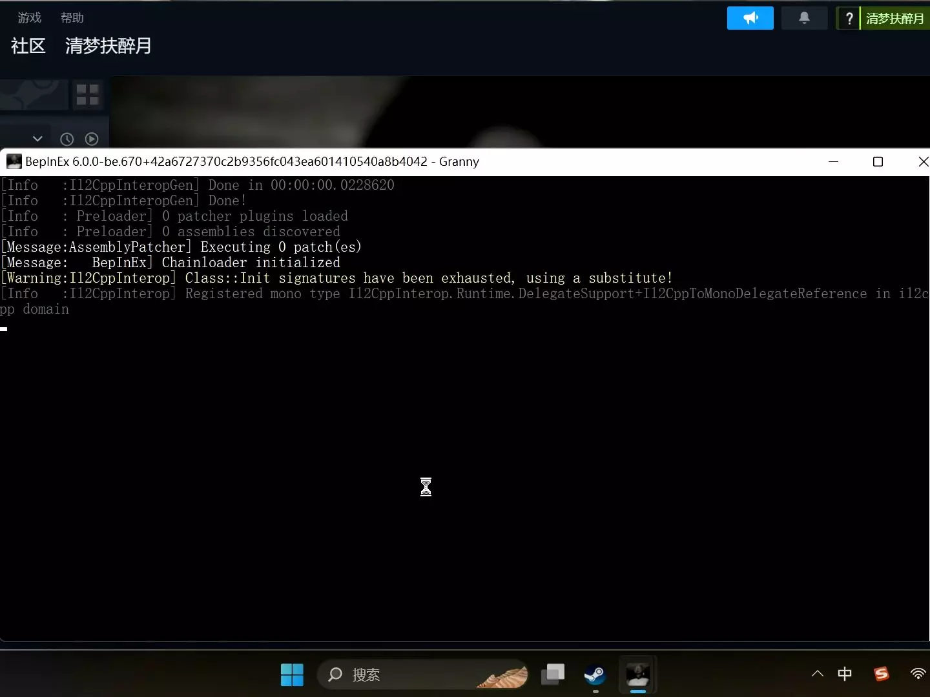Minimize the BepInEx console window
Viewport: 930px width, 697px height.
[834, 161]
